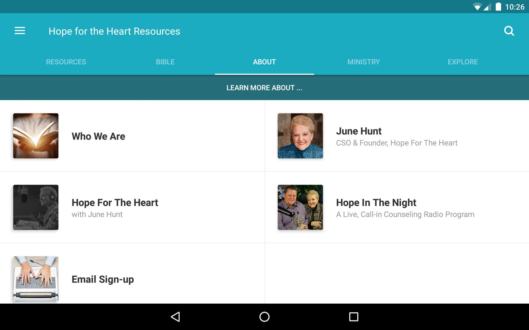This screenshot has height=330, width=529.
Task: Open the recent apps square button
Action: (354, 317)
